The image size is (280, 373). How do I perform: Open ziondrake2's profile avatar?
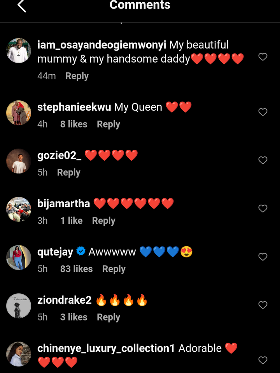tap(19, 306)
